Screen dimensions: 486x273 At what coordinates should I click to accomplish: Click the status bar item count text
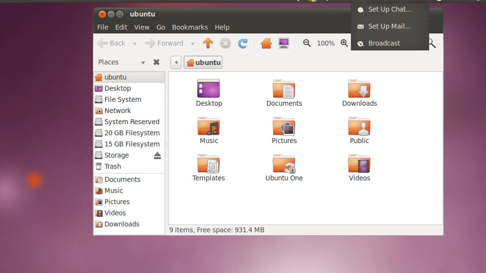click(x=217, y=230)
